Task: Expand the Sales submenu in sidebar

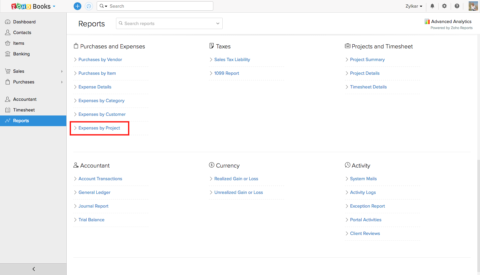Action: click(x=62, y=71)
